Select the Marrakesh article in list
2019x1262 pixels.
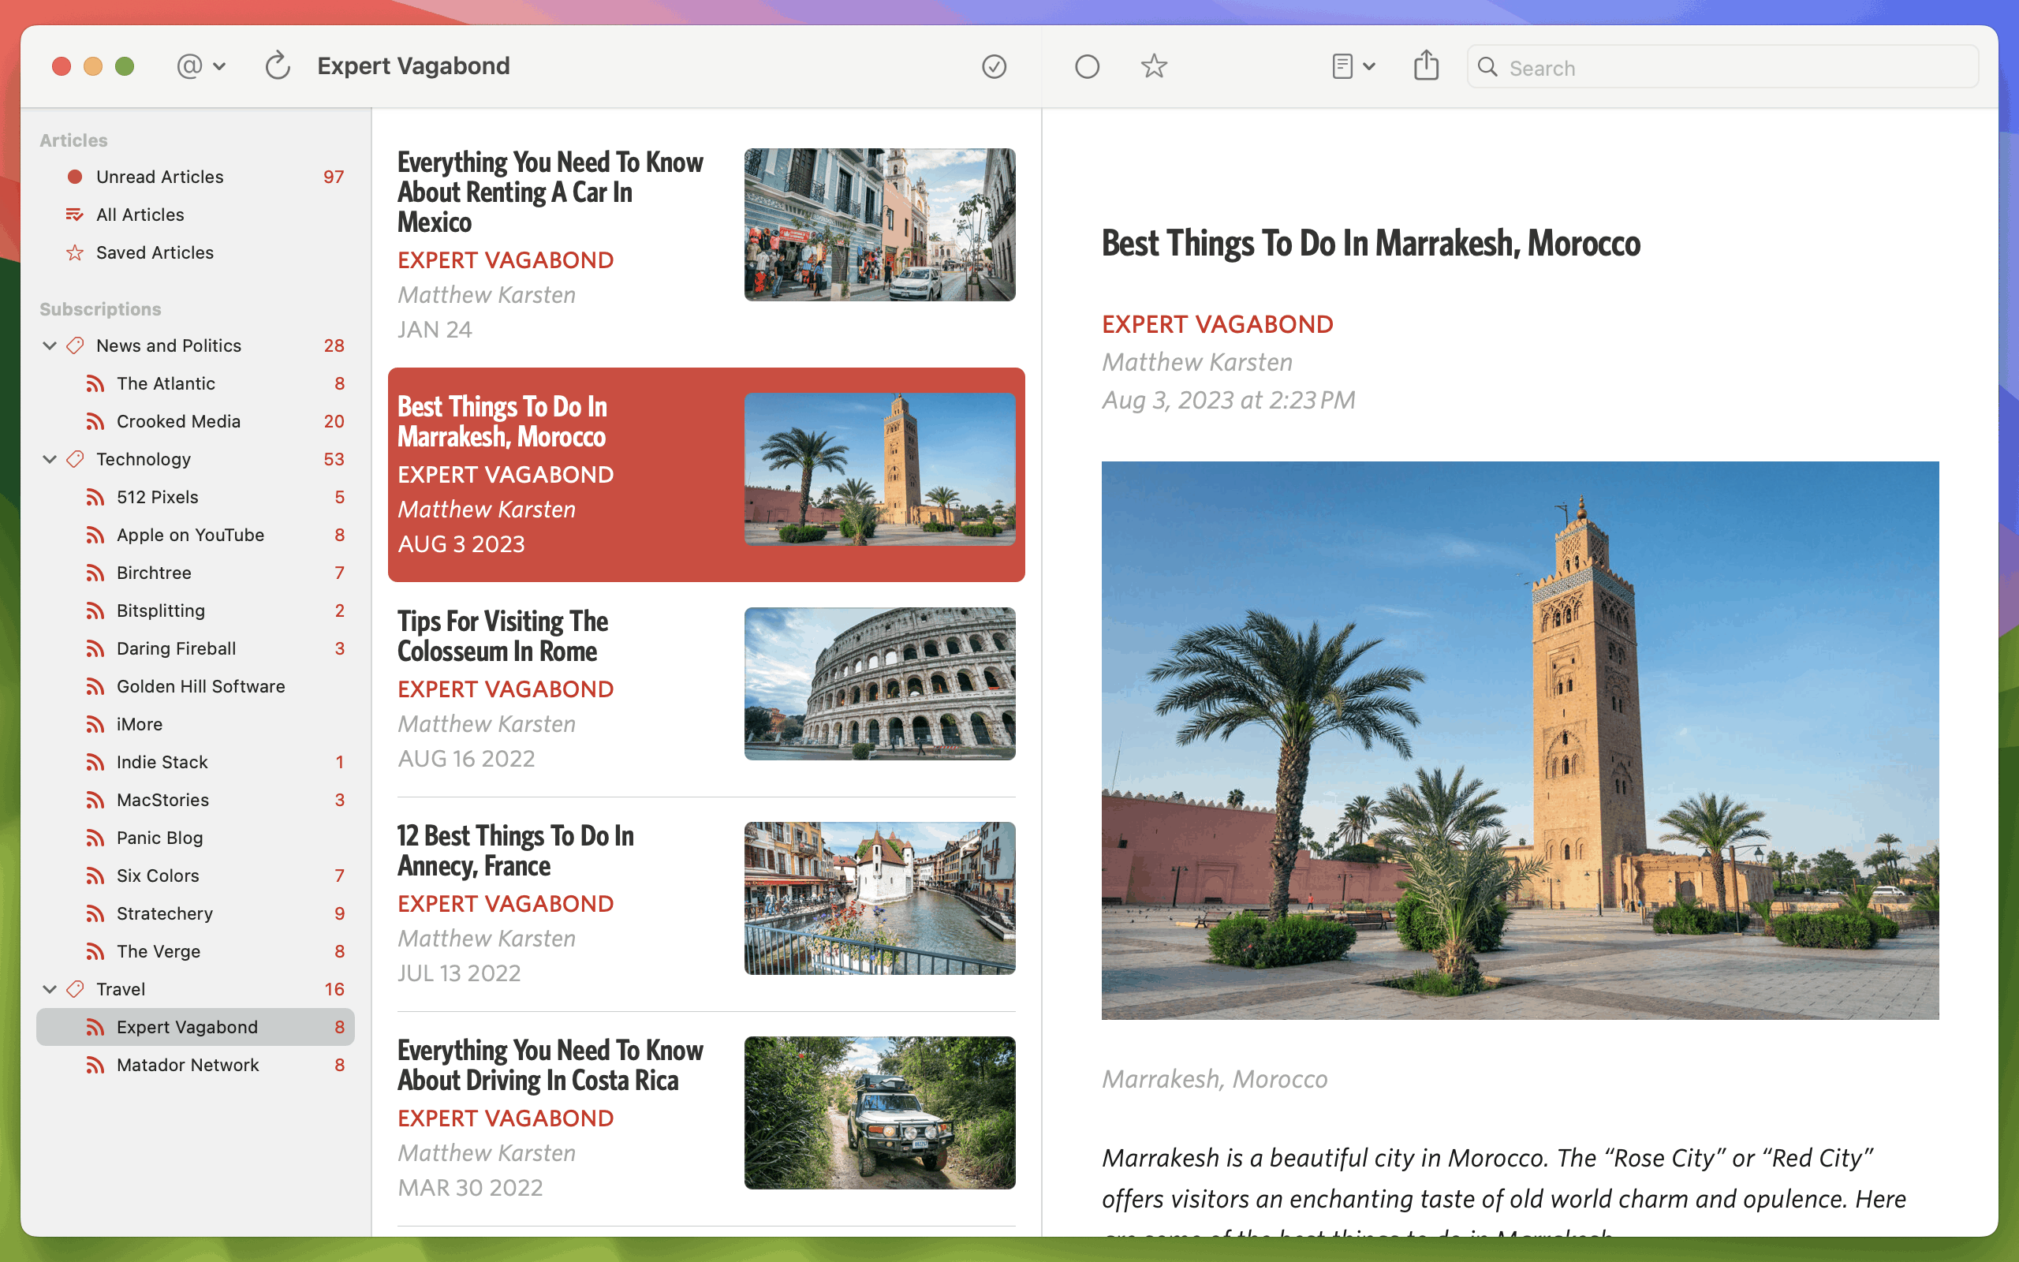[706, 474]
